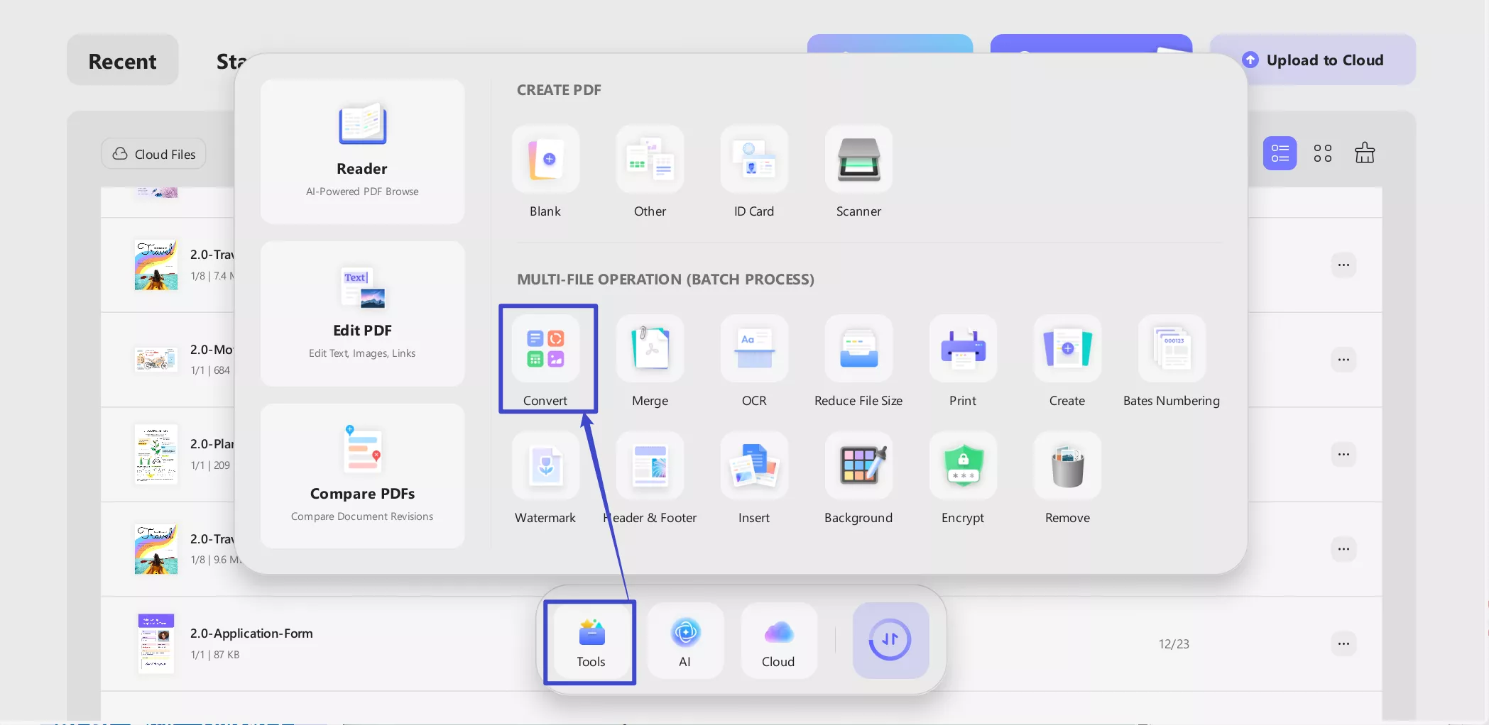Open Cloud from the bottom dock
1489x725 pixels.
779,641
